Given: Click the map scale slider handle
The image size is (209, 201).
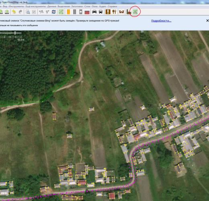Looking at the screenshot, I should tap(15, 33).
